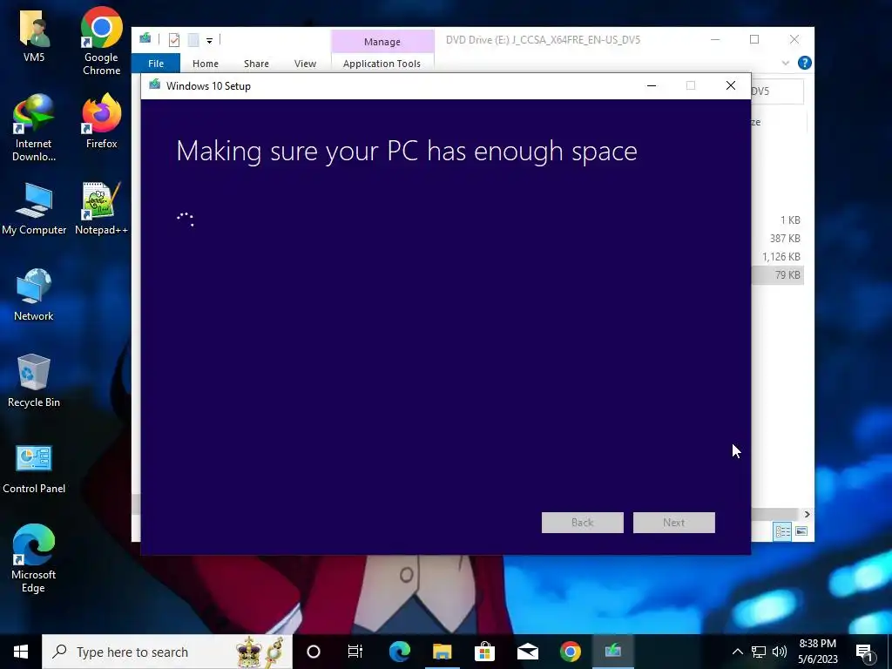Image resolution: width=892 pixels, height=669 pixels.
Task: Switch Explorer to large icons view
Action: [x=801, y=531]
